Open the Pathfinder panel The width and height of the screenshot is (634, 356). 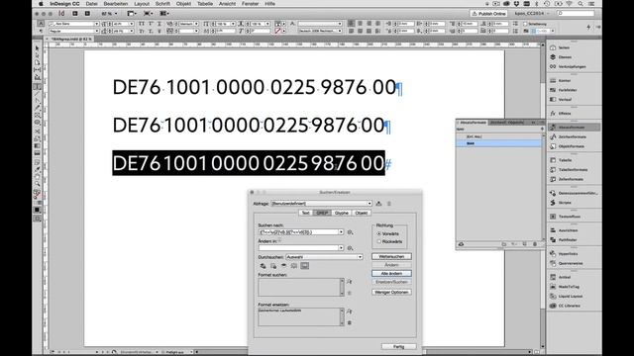point(568,239)
